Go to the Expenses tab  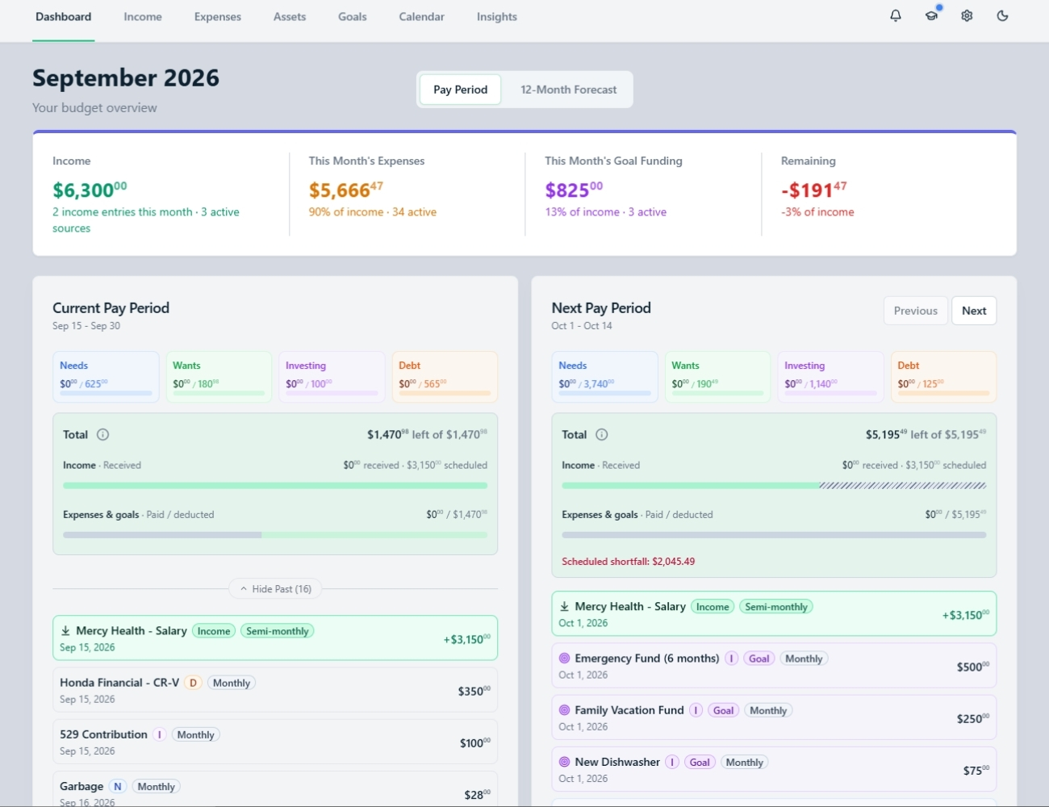[218, 17]
